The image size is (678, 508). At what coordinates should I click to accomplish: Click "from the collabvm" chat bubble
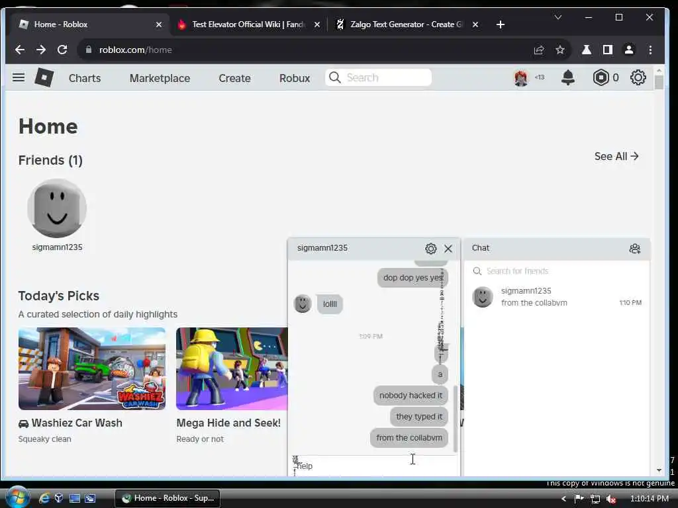pos(409,438)
